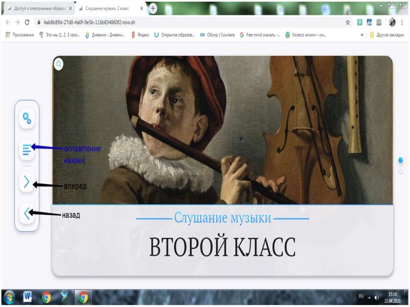Screen dimensions: 410x307
Task: Select the first page indicator dot
Action: (x=400, y=160)
